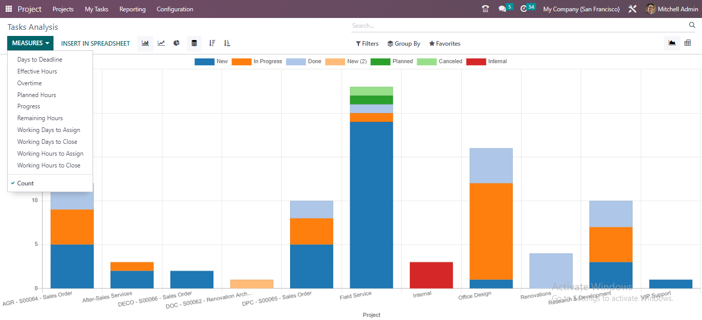Switch to the pivot table view

(688, 43)
